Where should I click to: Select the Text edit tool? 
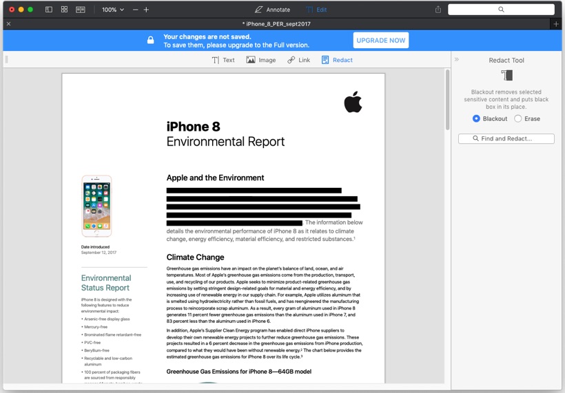[x=223, y=60]
